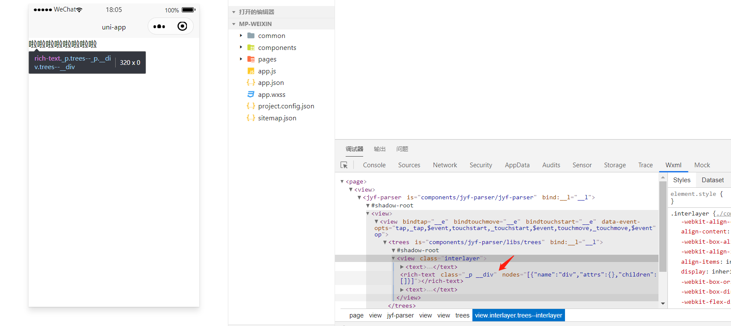The width and height of the screenshot is (731, 326).
Task: Select the rich-text node in the Wxml tree
Action: click(528, 278)
